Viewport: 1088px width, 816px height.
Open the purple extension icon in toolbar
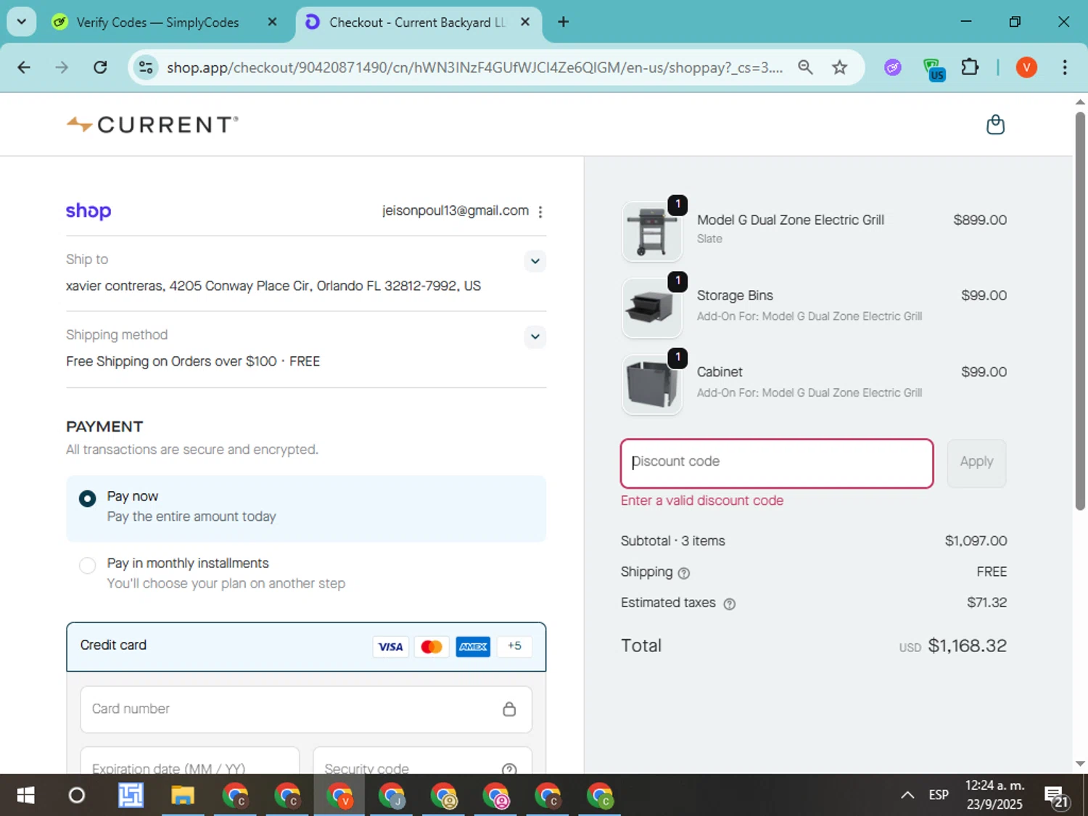tap(893, 67)
